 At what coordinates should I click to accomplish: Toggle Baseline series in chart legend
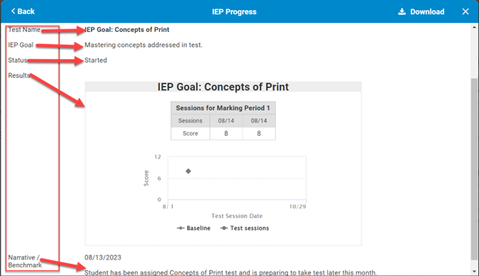click(x=193, y=228)
